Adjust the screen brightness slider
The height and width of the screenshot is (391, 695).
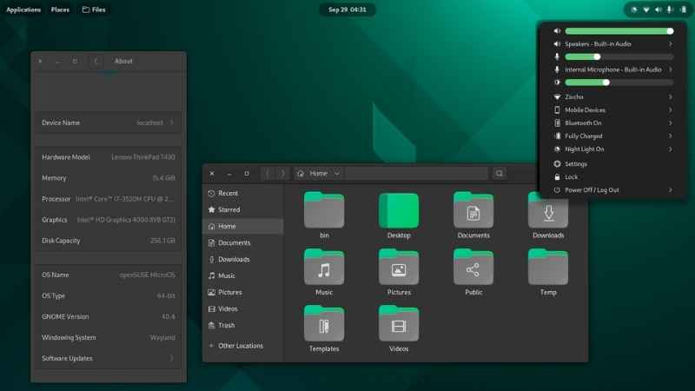pyautogui.click(x=619, y=83)
